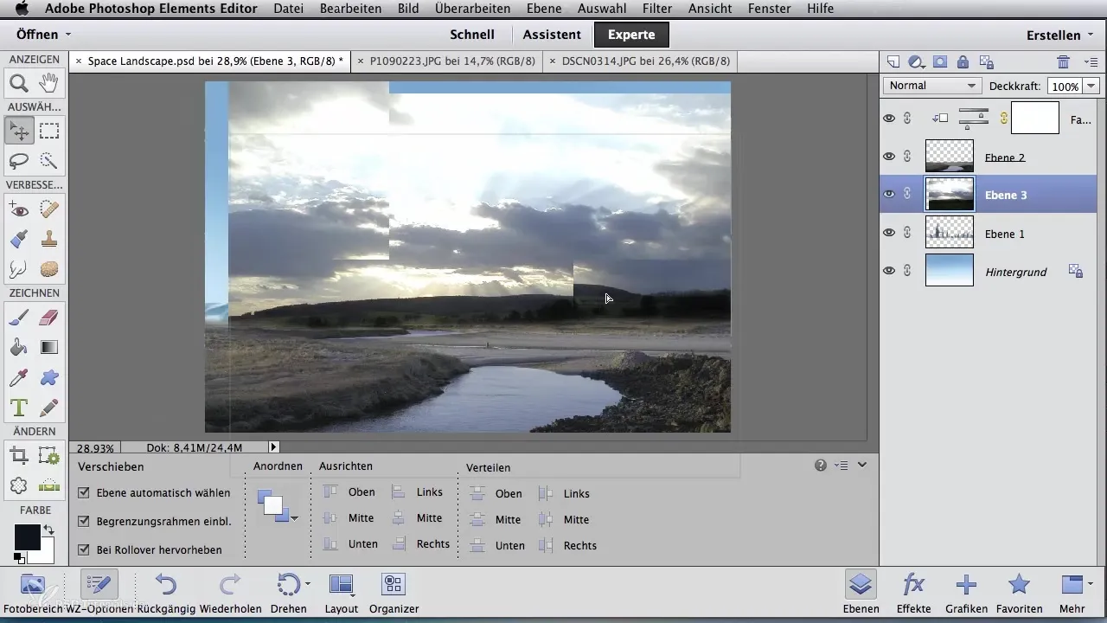
Task: Select the rectangular Marquee tool
Action: tap(49, 132)
